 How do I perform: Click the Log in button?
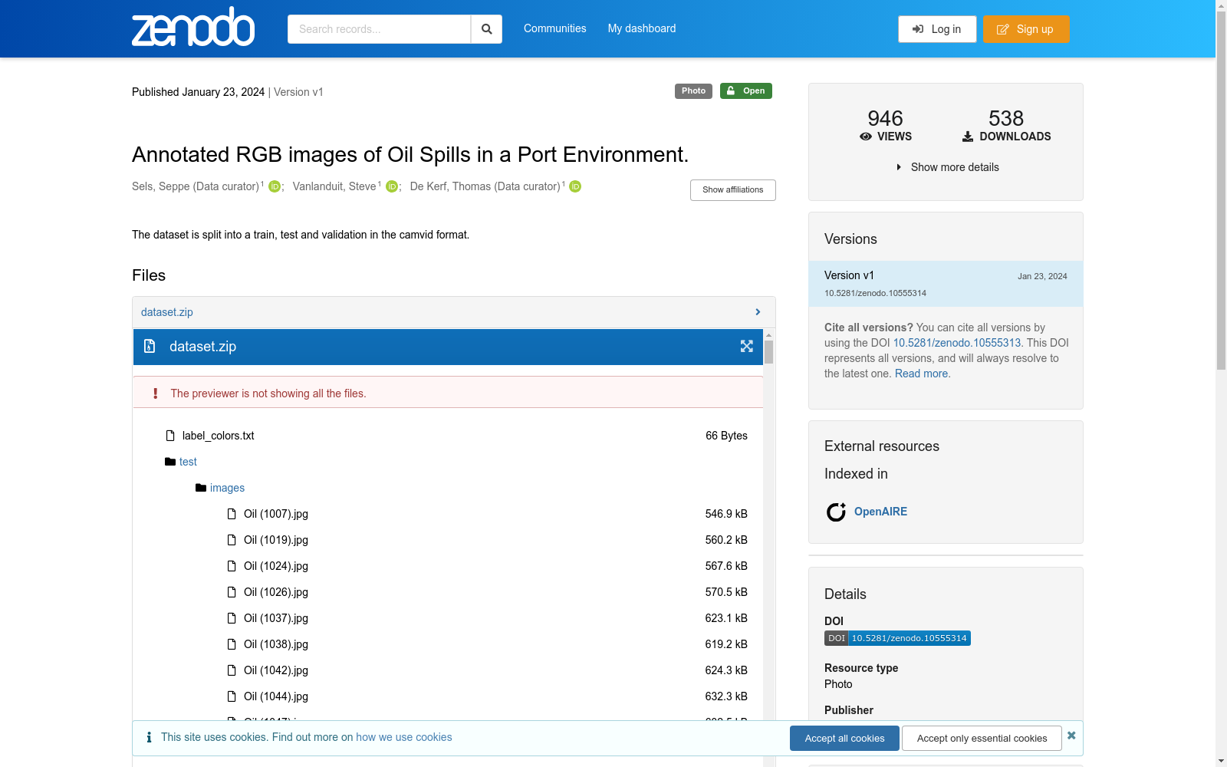937,29
